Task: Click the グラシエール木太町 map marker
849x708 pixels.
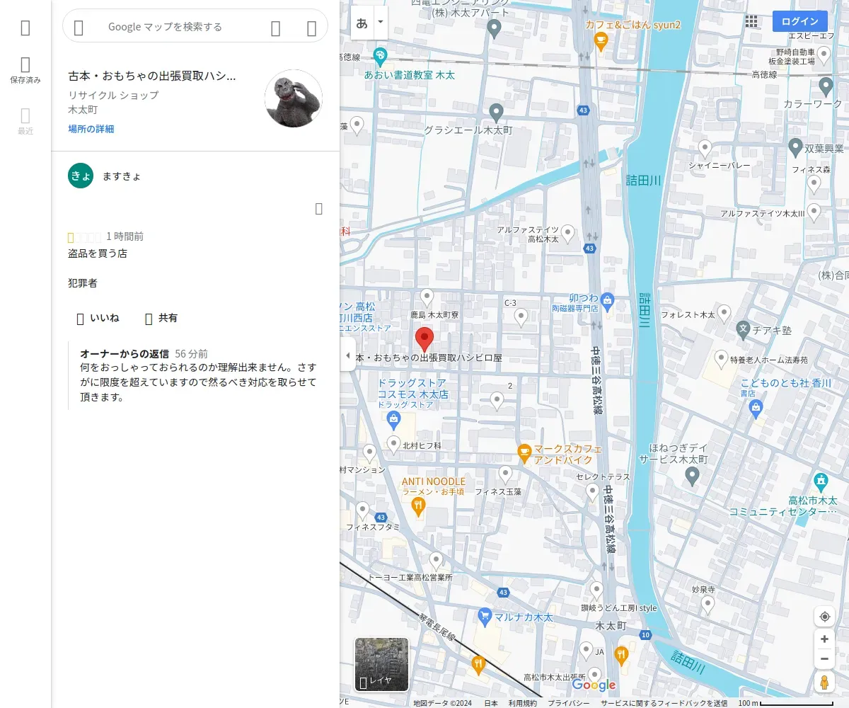Action: [x=497, y=113]
